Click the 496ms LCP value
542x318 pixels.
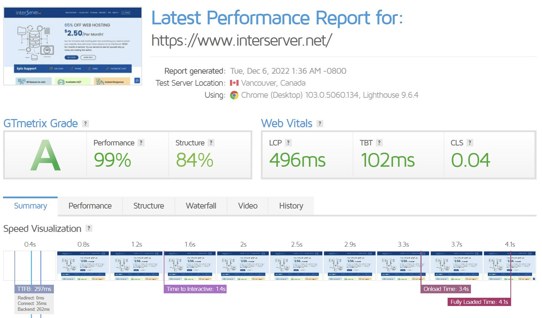(297, 160)
